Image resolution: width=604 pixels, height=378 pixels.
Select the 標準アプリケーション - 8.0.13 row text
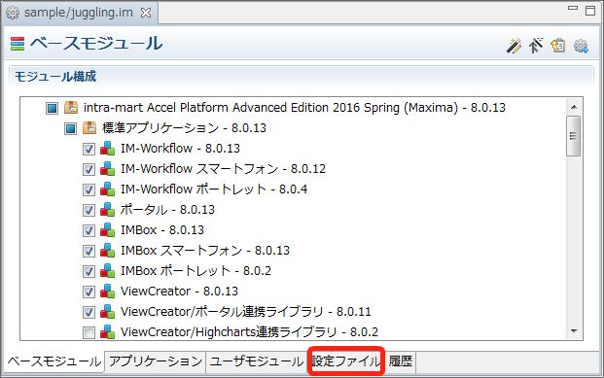184,128
